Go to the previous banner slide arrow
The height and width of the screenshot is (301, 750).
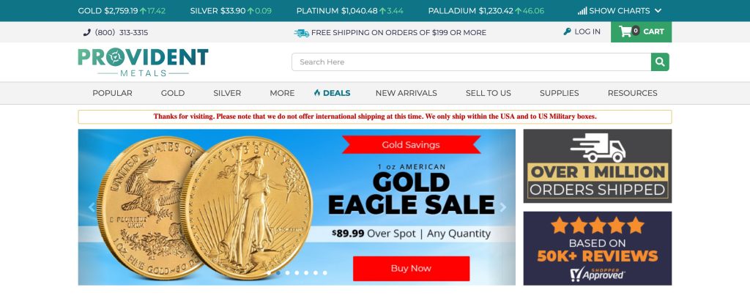[x=92, y=207]
